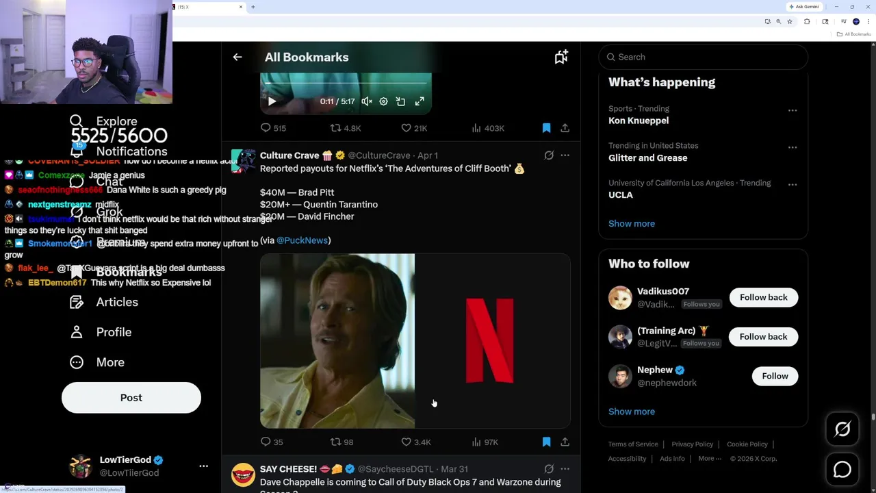Open Chrome extensions puzzle icon
The height and width of the screenshot is (493, 876).
click(807, 22)
